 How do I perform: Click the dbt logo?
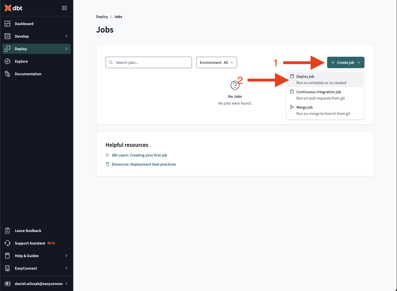coord(13,8)
